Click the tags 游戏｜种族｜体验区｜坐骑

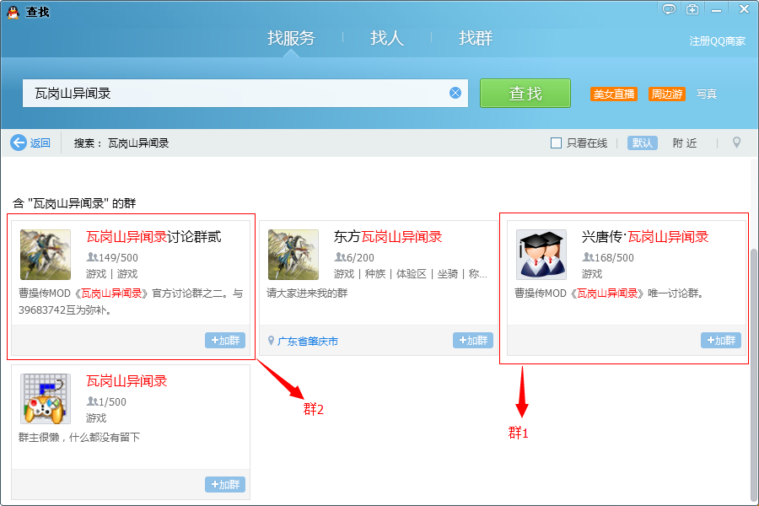click(x=411, y=274)
